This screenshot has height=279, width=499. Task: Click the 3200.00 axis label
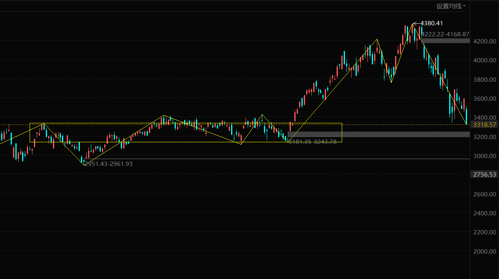click(x=485, y=137)
